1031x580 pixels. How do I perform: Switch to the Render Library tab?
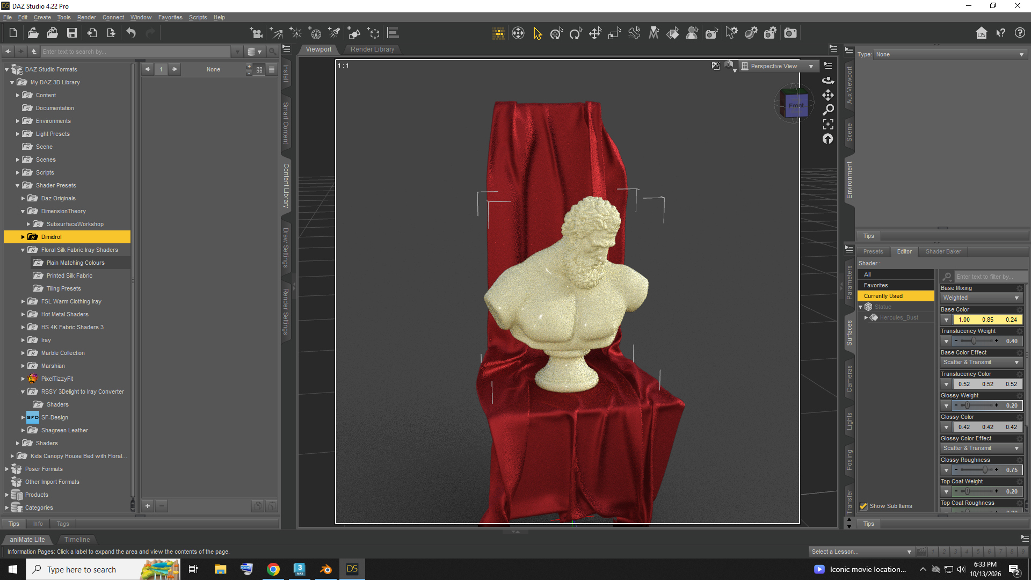point(372,49)
